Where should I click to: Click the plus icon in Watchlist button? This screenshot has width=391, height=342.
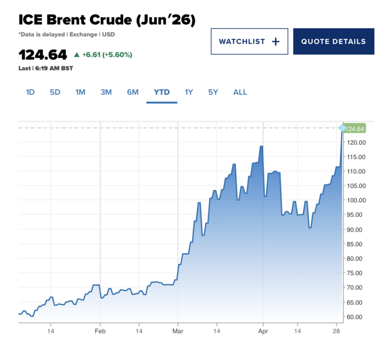click(x=275, y=41)
